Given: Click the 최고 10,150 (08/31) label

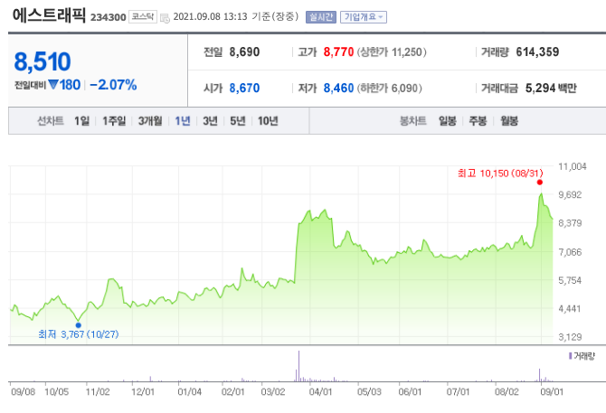Looking at the screenshot, I should (500, 174).
